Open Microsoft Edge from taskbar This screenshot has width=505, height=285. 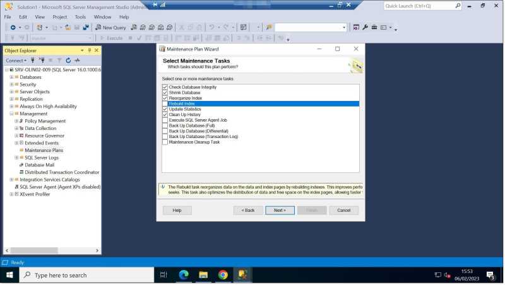(x=184, y=275)
